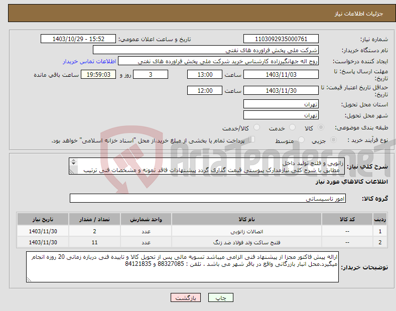
Task: Click the استان محل تحویل field تهران
Action: [x=281, y=104]
